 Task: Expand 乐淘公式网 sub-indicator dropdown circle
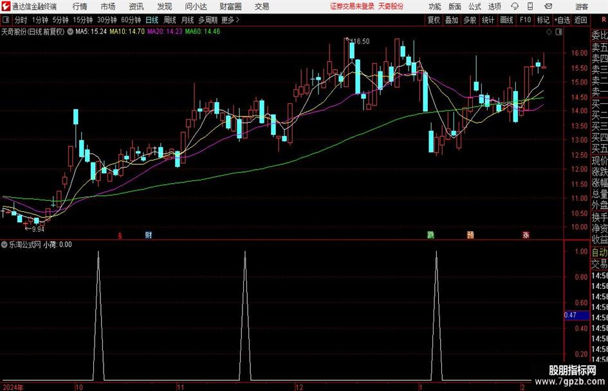5,245
